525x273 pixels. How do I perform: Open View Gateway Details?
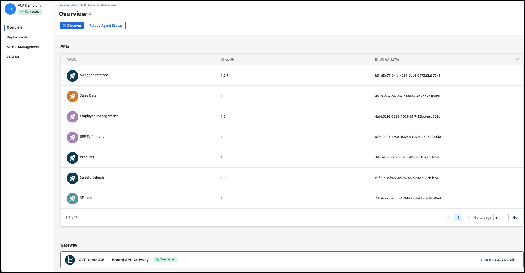coord(498,260)
